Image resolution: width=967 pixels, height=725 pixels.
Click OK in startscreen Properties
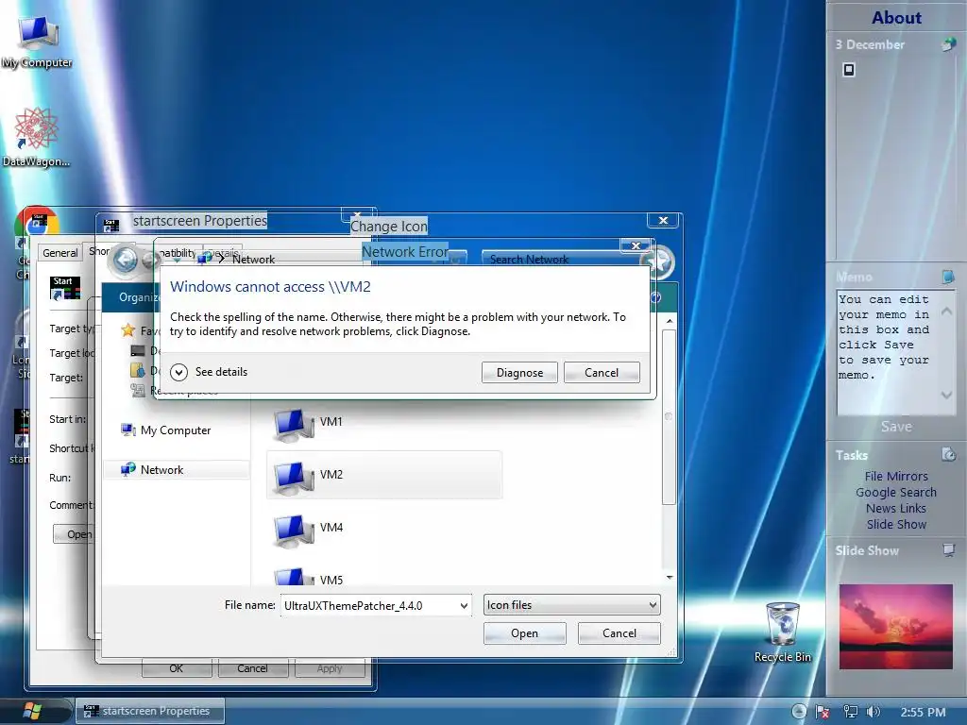[x=177, y=668]
